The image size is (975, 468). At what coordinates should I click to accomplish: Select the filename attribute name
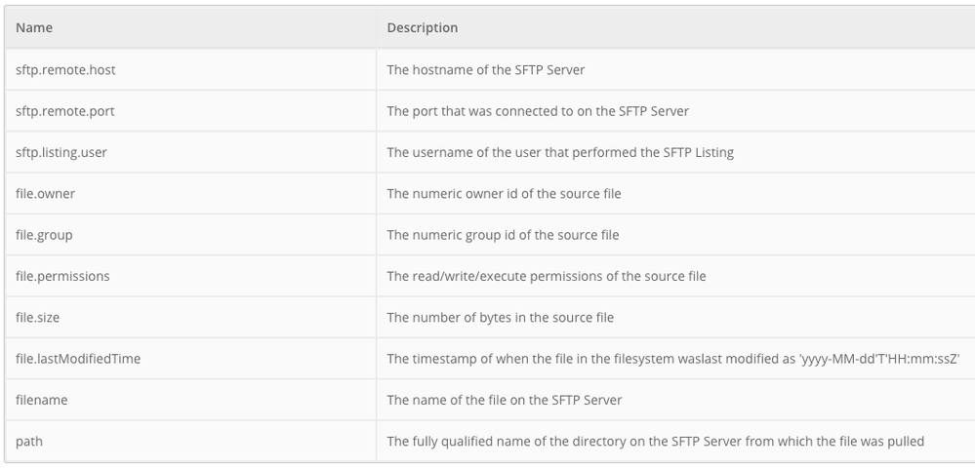coord(41,400)
